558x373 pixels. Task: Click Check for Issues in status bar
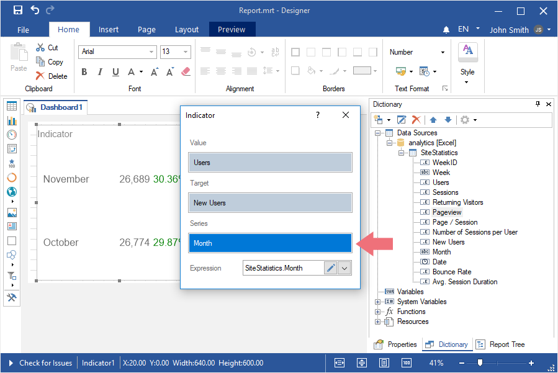pos(45,363)
